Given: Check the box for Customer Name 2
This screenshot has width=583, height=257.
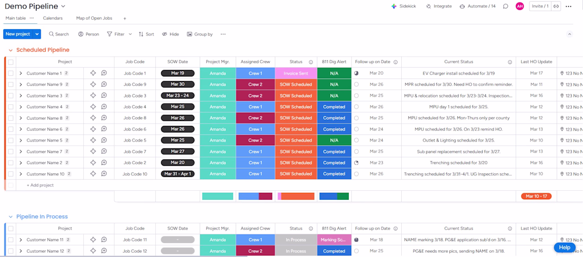Looking at the screenshot, I should click(x=11, y=163).
